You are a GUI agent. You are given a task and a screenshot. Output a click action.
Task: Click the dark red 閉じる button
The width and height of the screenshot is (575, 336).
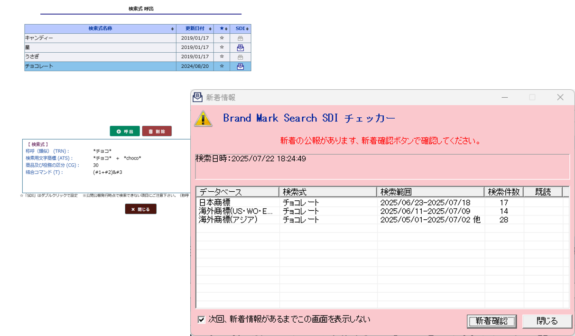[x=140, y=209]
